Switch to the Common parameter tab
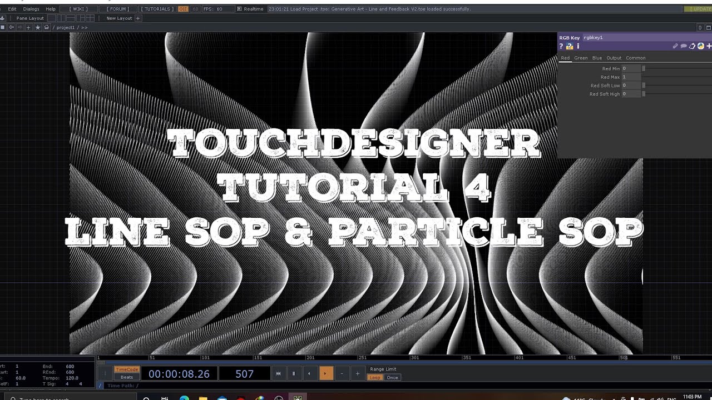Screen dimensions: 712x400 636,58
